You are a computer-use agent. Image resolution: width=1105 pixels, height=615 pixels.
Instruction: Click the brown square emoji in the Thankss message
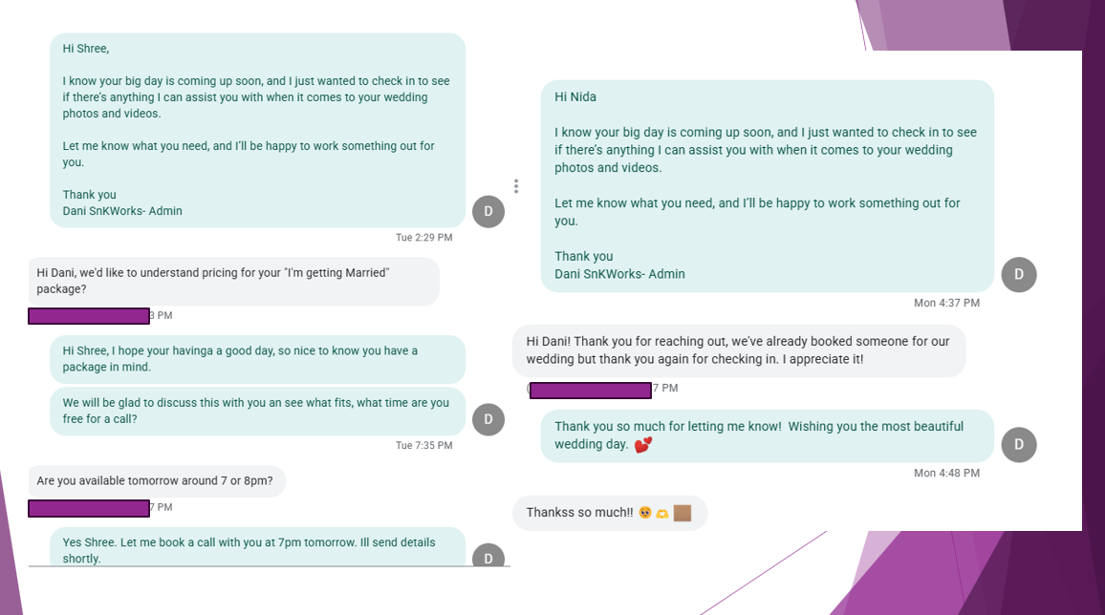(682, 513)
